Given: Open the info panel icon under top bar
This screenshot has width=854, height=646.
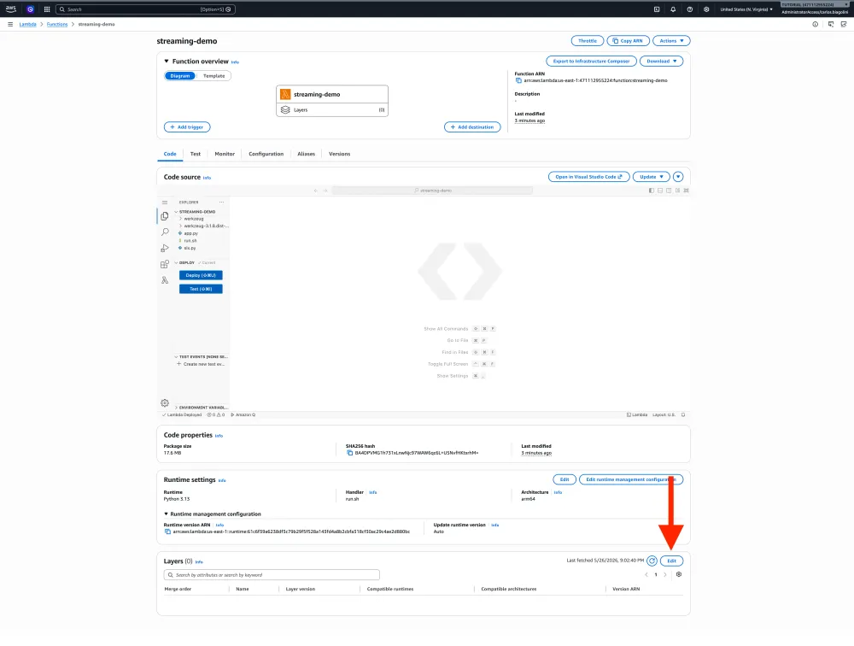Looking at the screenshot, I should click(816, 24).
